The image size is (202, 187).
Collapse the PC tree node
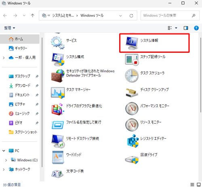click(4, 151)
